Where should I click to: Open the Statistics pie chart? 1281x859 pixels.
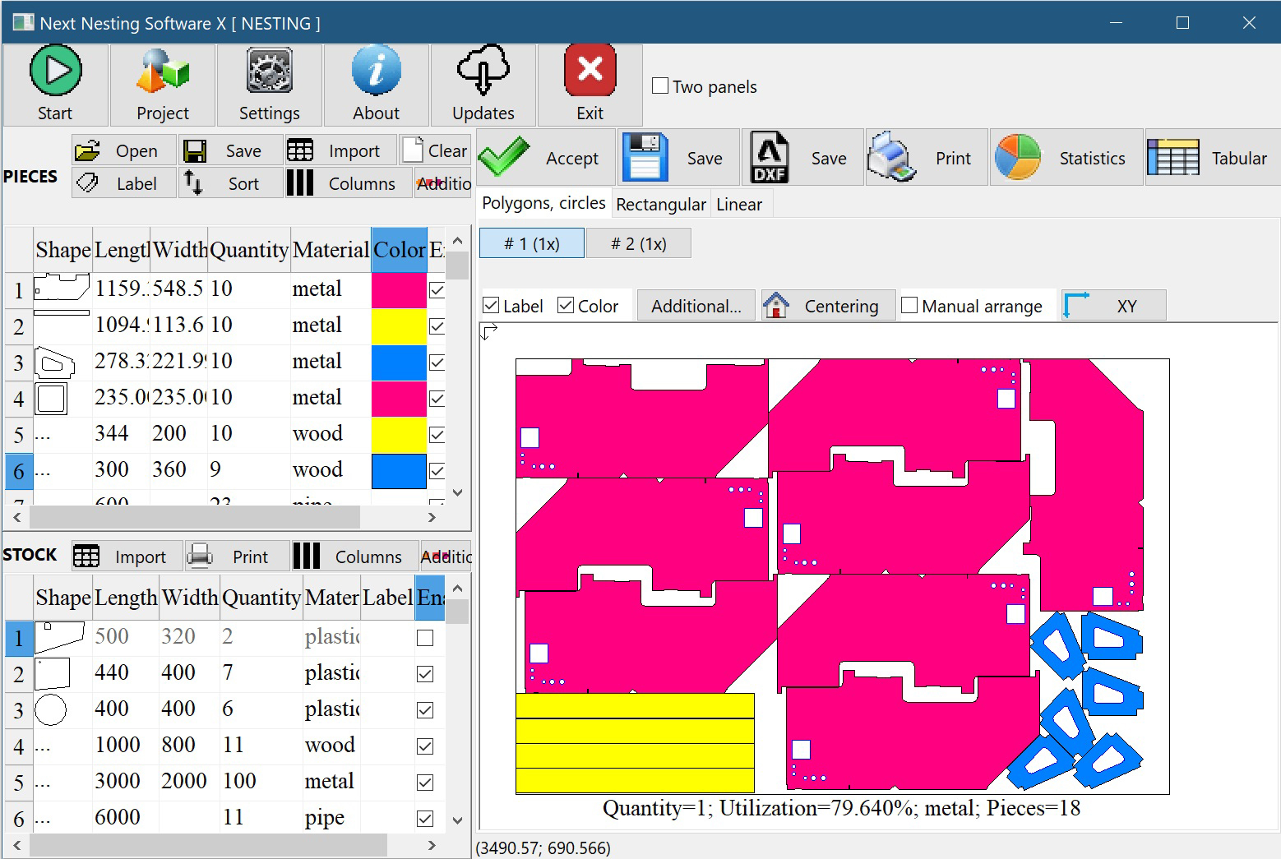tap(1065, 158)
